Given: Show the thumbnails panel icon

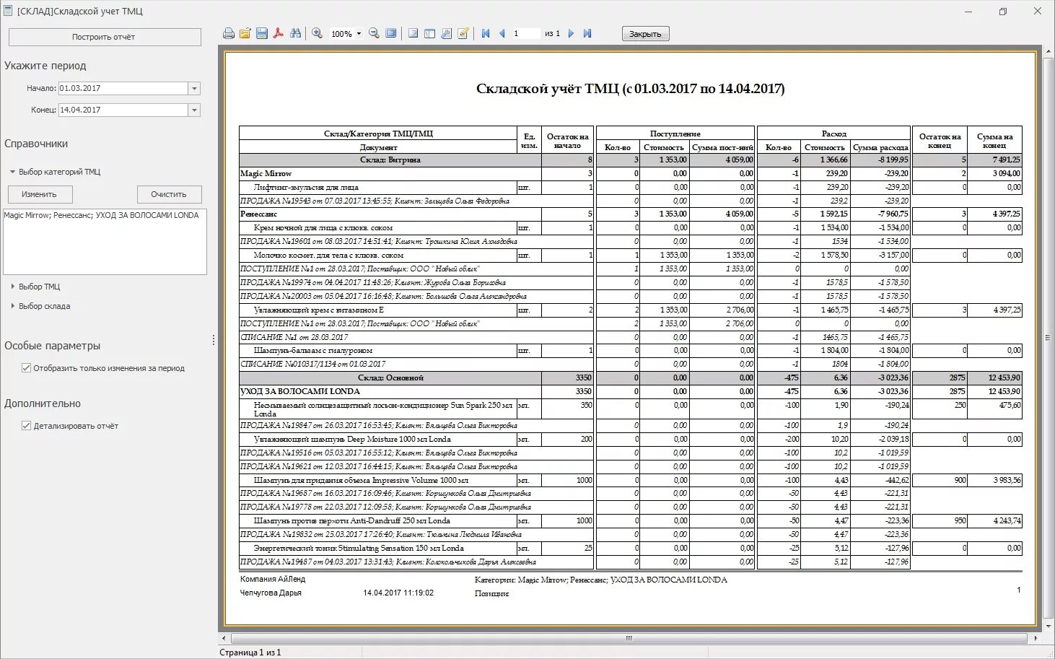Looking at the screenshot, I should [429, 34].
